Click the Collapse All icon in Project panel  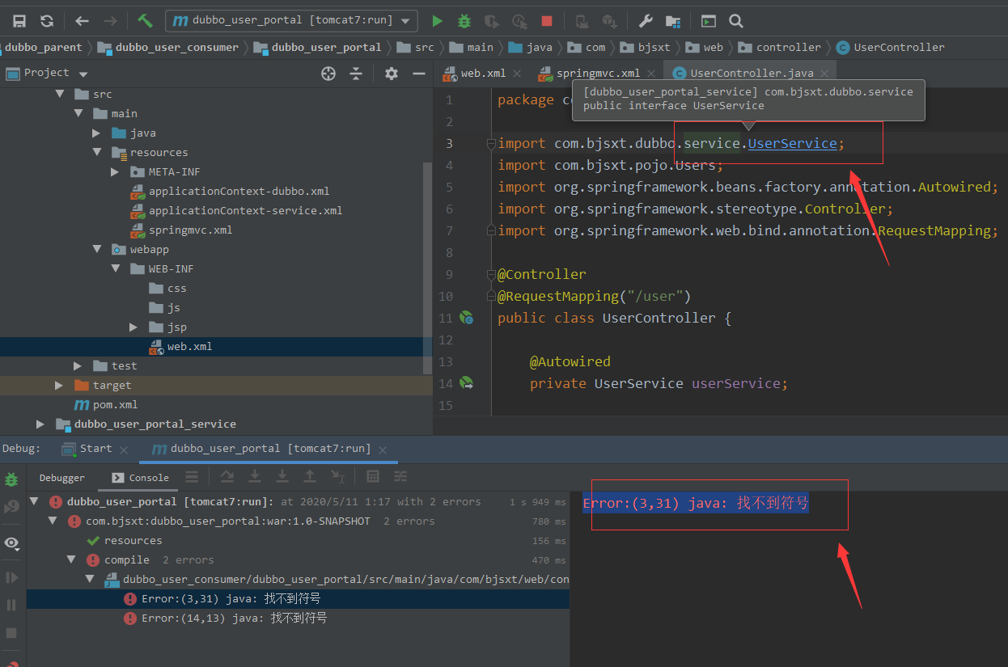click(x=356, y=74)
